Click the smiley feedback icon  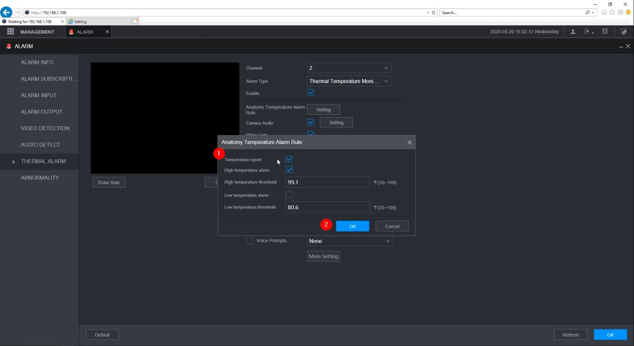point(628,12)
